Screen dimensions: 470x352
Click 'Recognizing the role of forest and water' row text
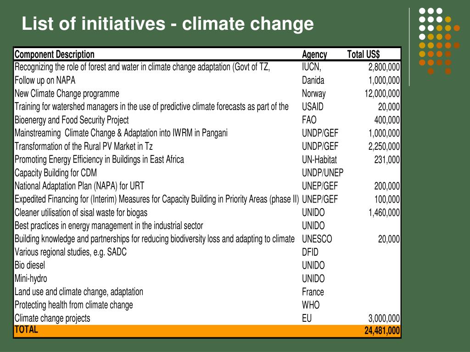pyautogui.click(x=142, y=67)
